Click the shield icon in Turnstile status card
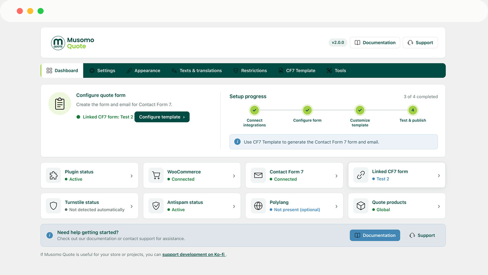 coord(53,206)
